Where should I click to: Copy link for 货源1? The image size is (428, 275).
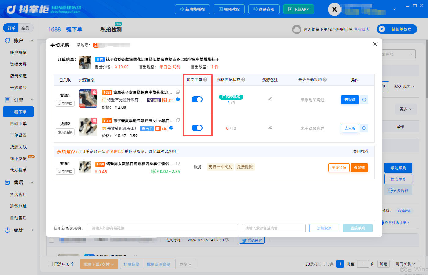point(65,104)
